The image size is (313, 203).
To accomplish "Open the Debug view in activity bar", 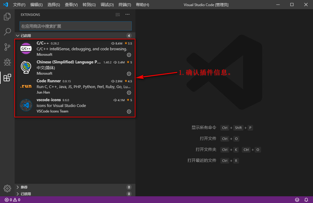I will coord(7,62).
